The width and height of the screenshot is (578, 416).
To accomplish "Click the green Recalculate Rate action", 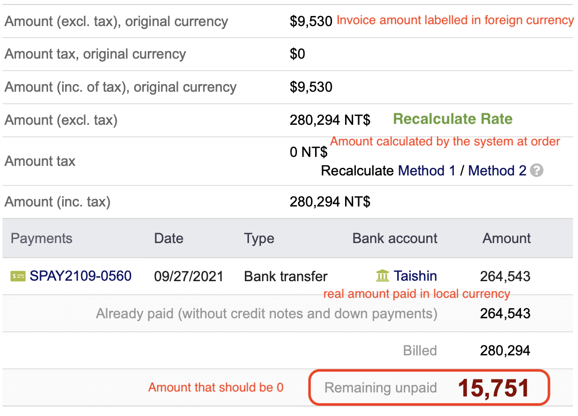I will (452, 119).
